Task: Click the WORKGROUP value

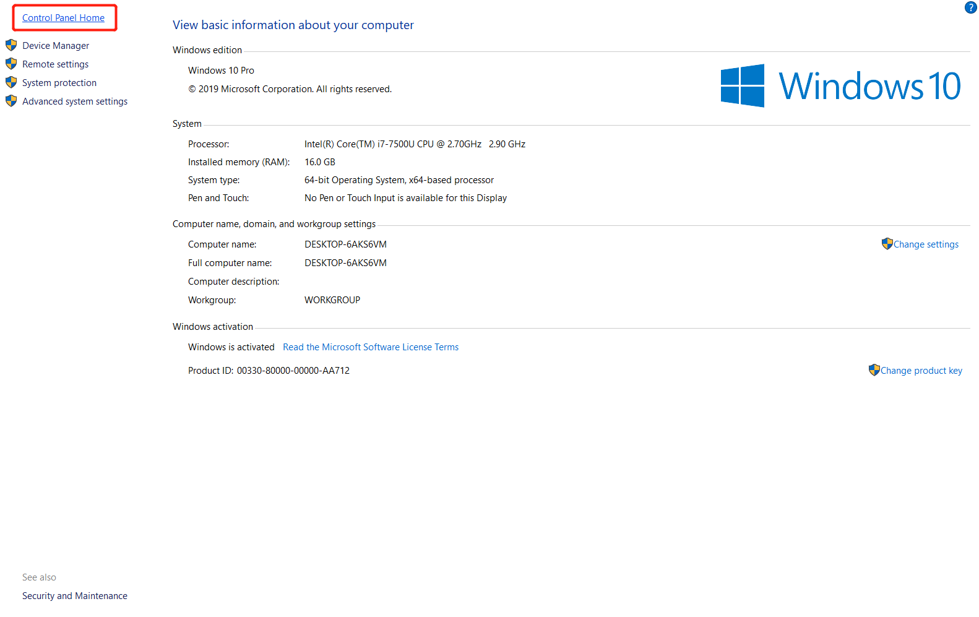Action: coord(332,300)
